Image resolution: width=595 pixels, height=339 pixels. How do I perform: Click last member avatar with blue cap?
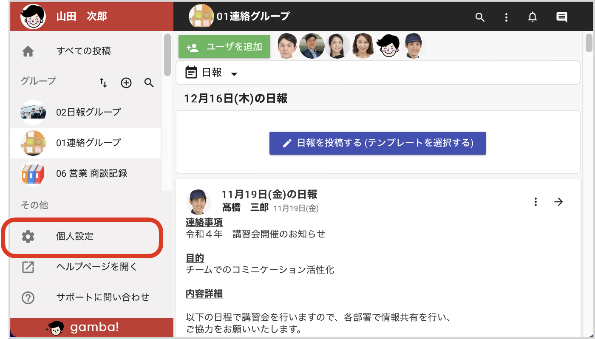coord(414,46)
